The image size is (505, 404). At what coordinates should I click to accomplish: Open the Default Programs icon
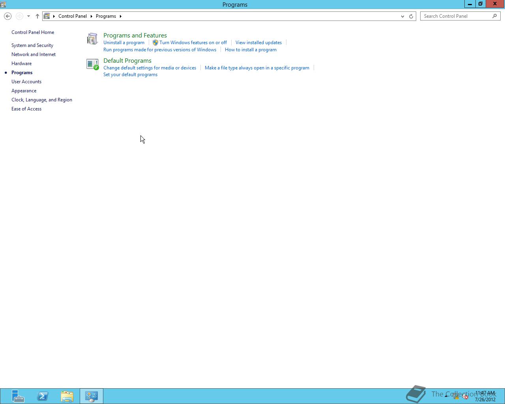click(92, 64)
